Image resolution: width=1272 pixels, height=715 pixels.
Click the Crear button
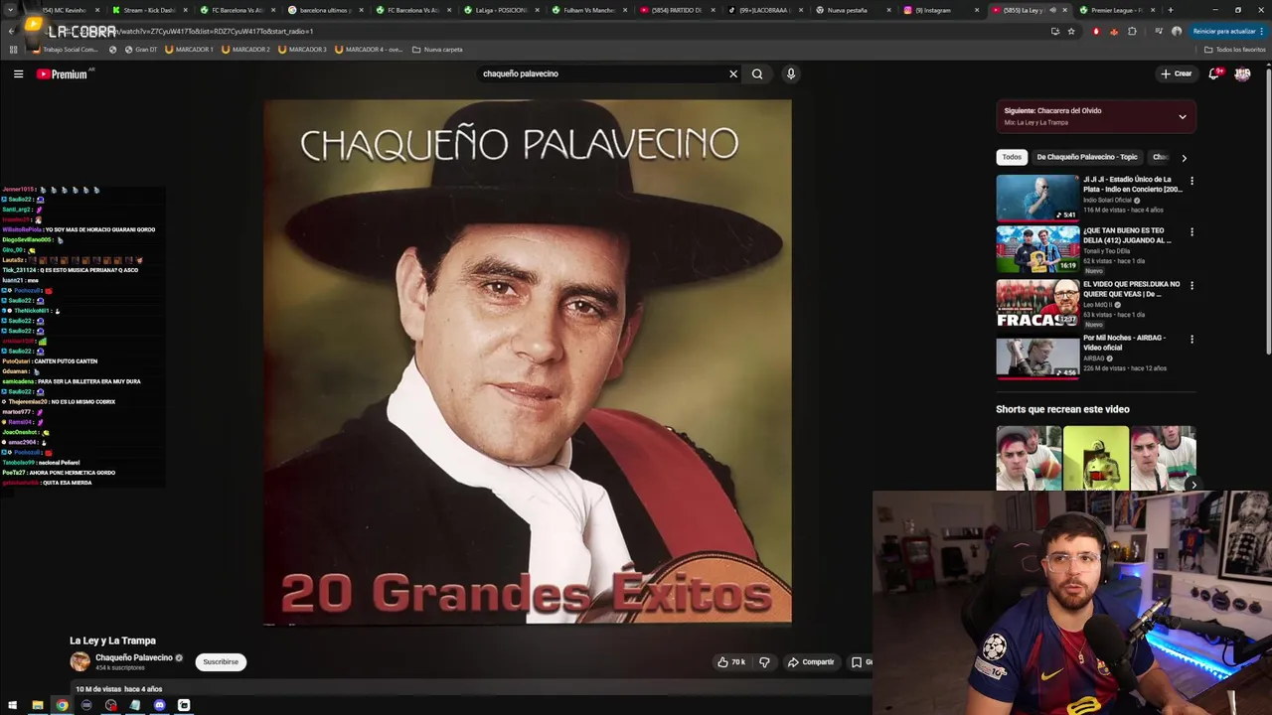(1176, 73)
